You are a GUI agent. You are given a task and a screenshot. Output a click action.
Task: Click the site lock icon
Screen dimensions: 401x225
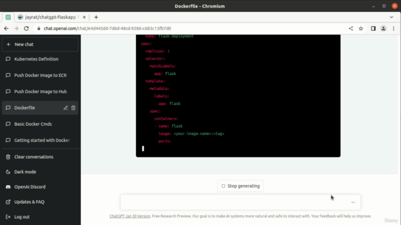pyautogui.click(x=39, y=29)
